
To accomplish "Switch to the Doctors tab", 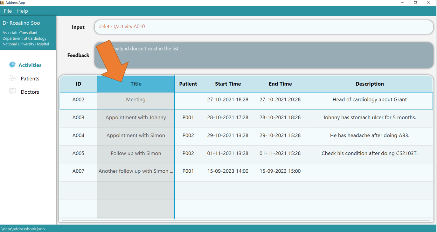I will (x=30, y=92).
